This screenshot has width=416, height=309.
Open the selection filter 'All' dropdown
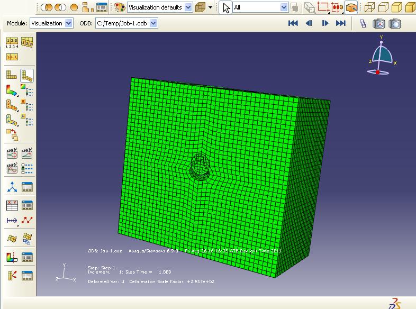click(284, 7)
